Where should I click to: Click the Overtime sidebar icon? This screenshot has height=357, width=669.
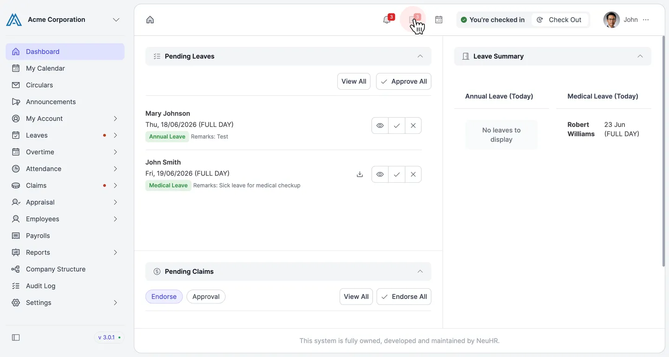16,152
